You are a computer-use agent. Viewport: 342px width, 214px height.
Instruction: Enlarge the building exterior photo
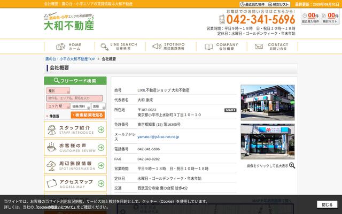[268, 103]
